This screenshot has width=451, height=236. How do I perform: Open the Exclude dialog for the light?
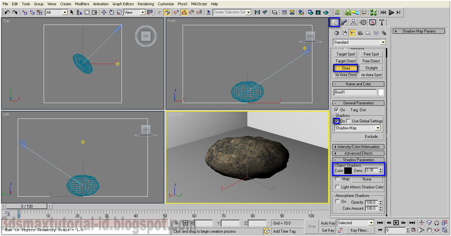point(372,136)
